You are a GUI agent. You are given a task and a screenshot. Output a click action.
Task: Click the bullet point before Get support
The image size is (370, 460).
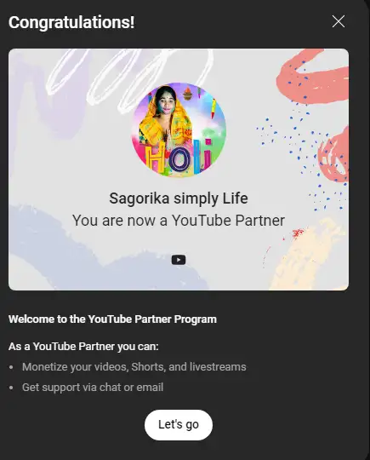pos(11,388)
